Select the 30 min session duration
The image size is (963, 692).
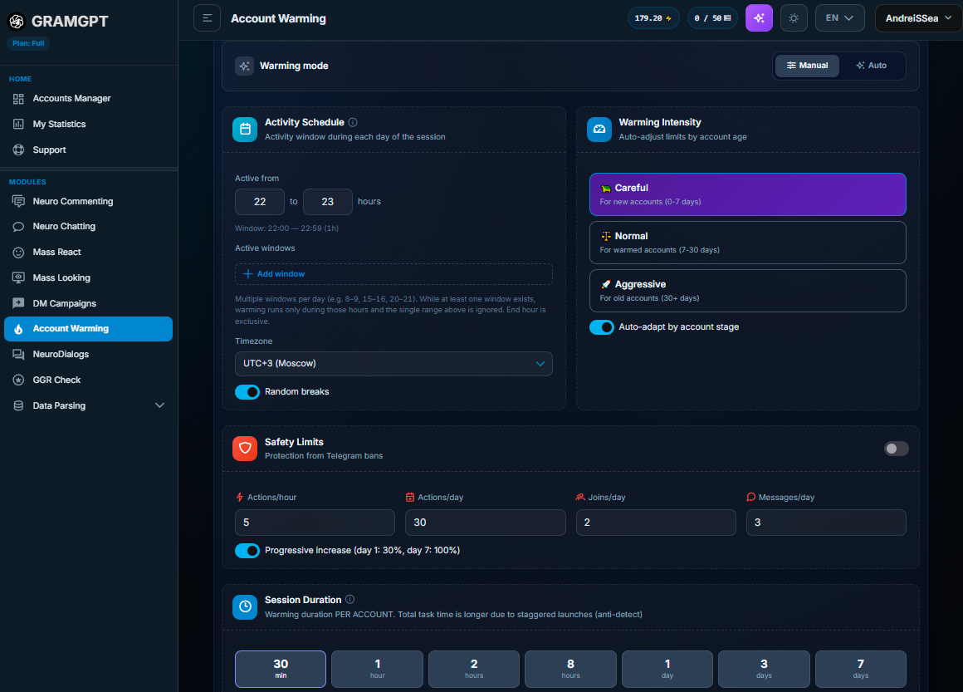(x=281, y=669)
